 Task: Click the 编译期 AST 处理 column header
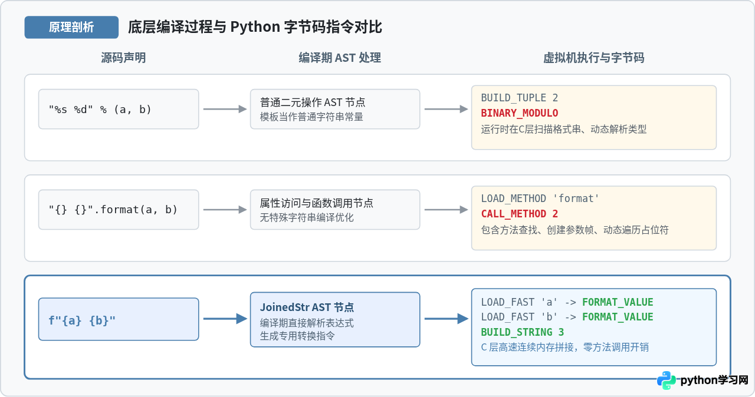click(x=340, y=58)
